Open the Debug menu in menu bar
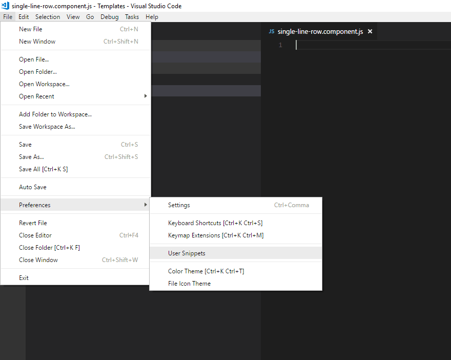 [x=109, y=17]
